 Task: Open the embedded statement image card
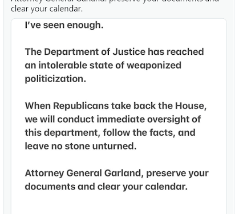pos(119,116)
